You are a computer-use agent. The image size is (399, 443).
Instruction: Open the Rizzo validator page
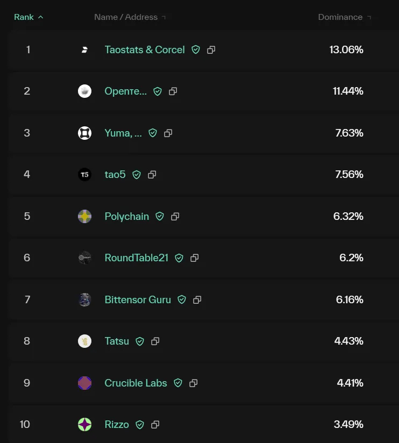coord(117,425)
